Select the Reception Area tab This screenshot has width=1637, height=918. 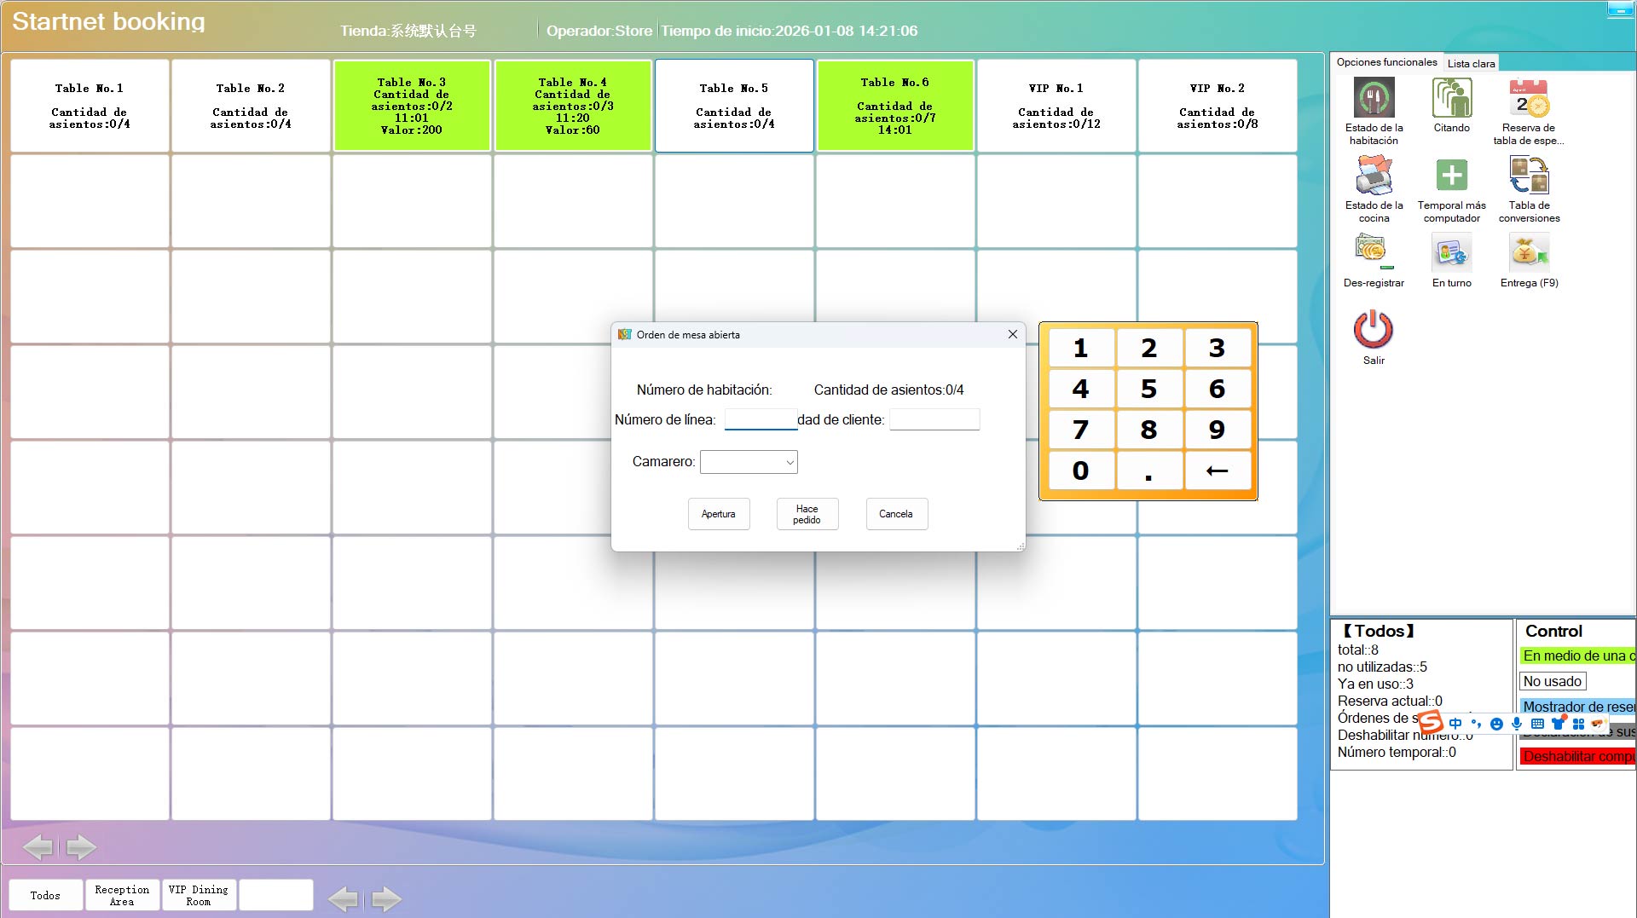(x=122, y=895)
